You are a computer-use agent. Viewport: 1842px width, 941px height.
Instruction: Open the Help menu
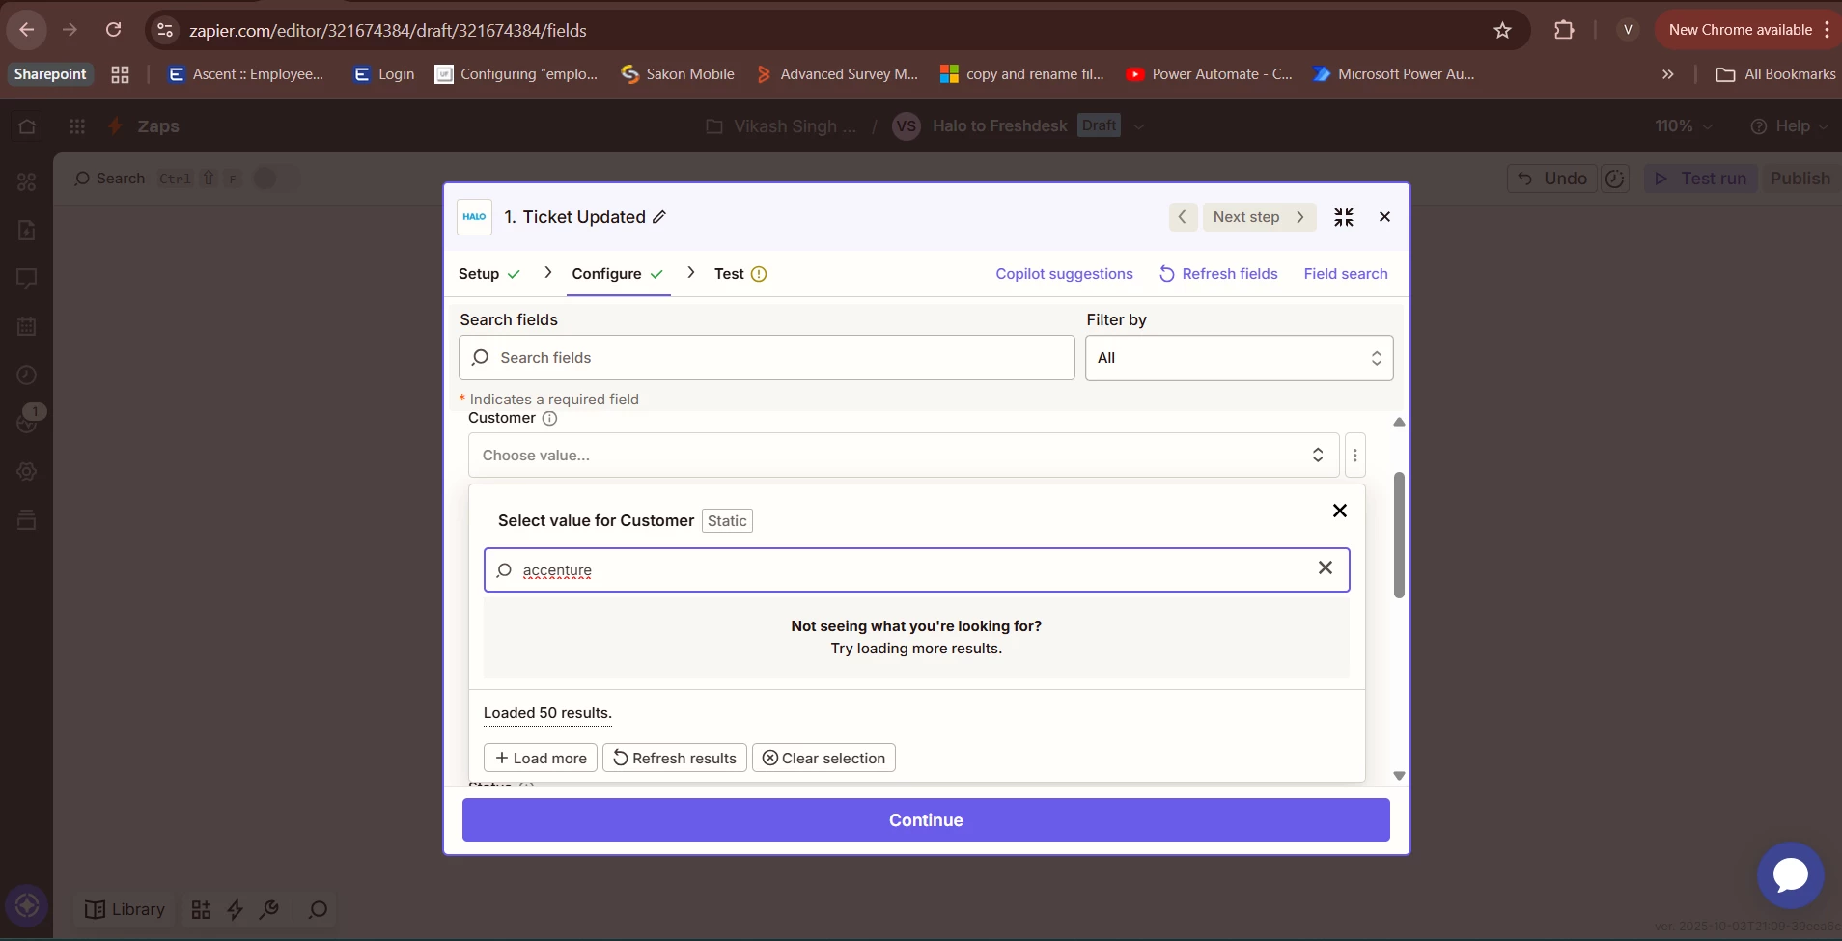(1790, 126)
